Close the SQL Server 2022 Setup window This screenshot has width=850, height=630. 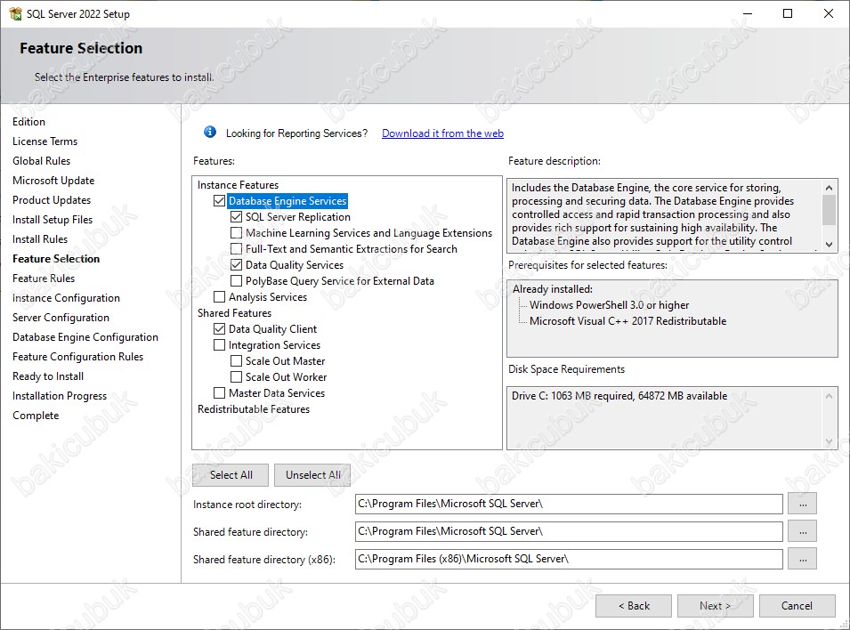pos(829,13)
